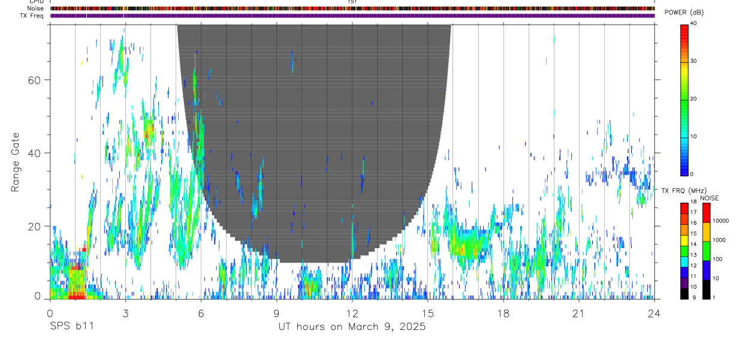
Task: Click the 'NOISE' legend title
Action: point(708,198)
